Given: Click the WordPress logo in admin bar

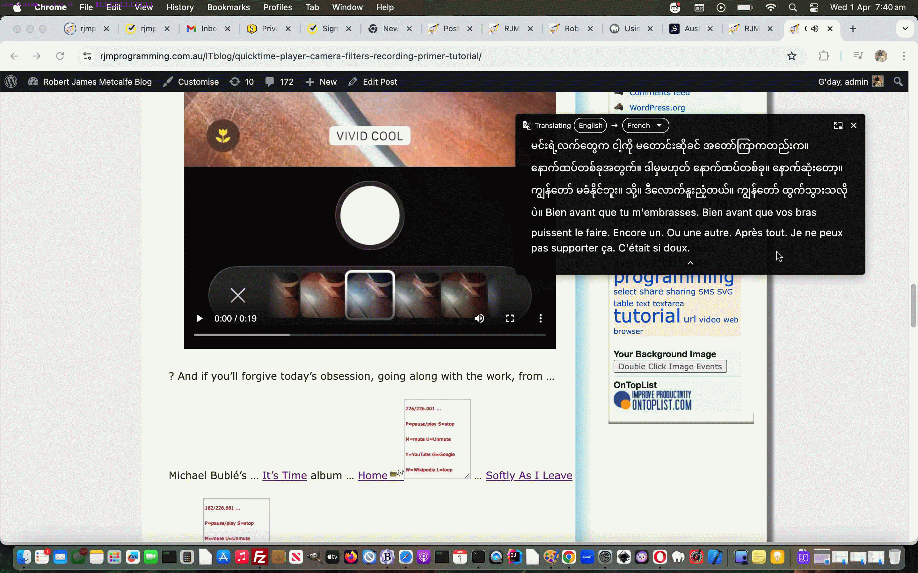Looking at the screenshot, I should click(11, 82).
